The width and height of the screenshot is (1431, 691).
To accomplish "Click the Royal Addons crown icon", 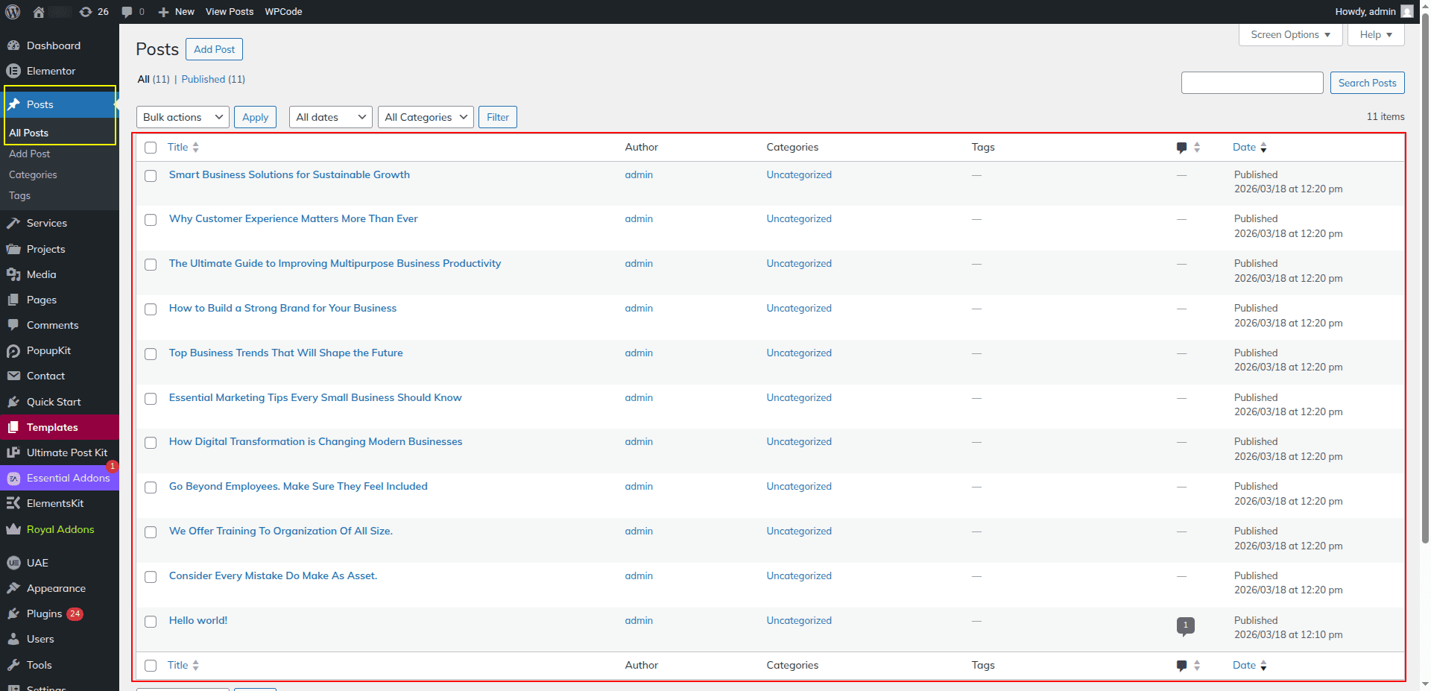I will tap(13, 529).
